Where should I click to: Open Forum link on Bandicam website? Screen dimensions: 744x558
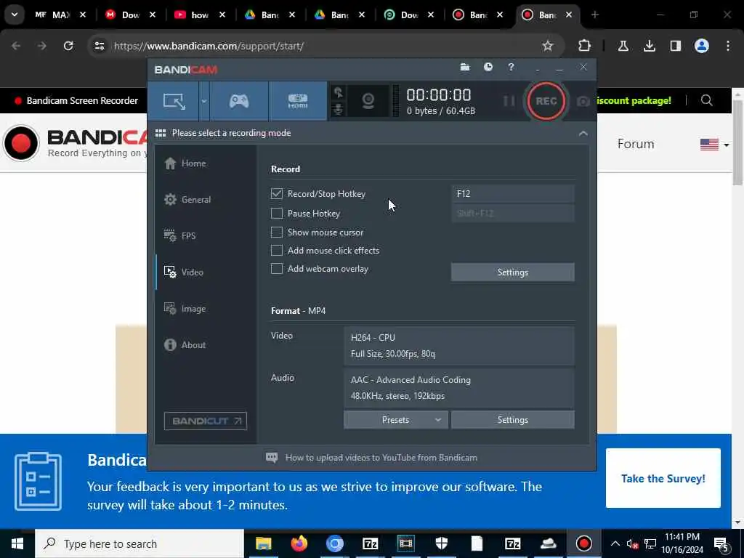point(635,144)
